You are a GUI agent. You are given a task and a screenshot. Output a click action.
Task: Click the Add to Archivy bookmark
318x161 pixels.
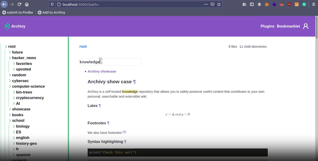coord(51,12)
